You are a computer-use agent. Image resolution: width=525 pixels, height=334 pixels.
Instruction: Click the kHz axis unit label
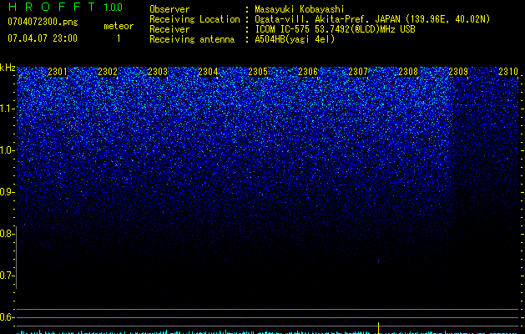(x=8, y=68)
